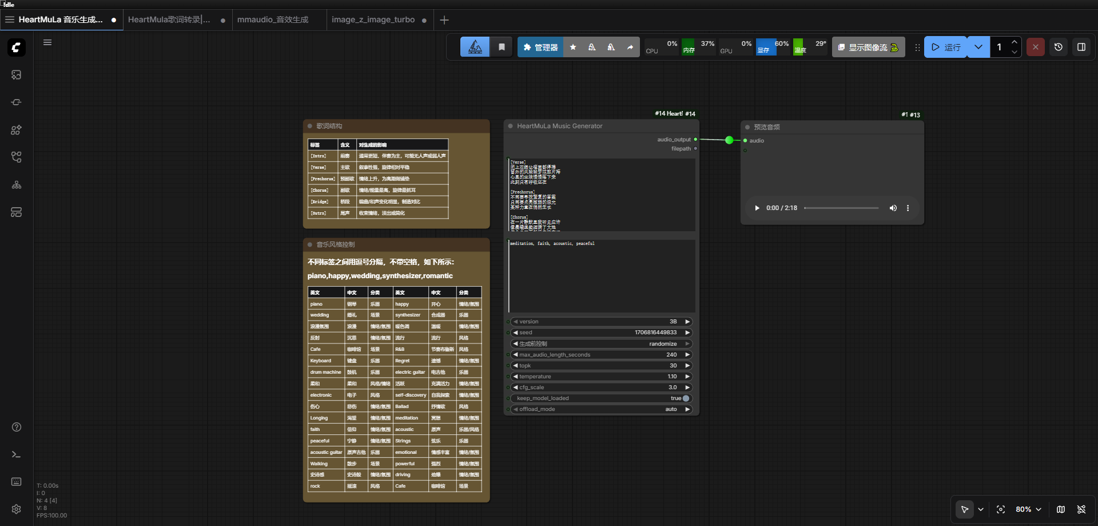The image size is (1098, 526).
Task: Switch to the image_z_image_turbo tab
Action: click(373, 19)
